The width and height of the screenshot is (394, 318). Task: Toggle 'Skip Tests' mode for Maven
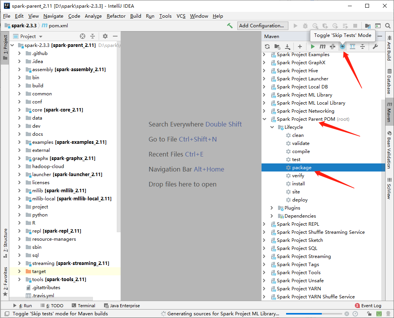pyautogui.click(x=341, y=46)
